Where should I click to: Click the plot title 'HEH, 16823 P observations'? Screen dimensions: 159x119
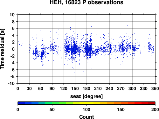pyautogui.click(x=86, y=2)
